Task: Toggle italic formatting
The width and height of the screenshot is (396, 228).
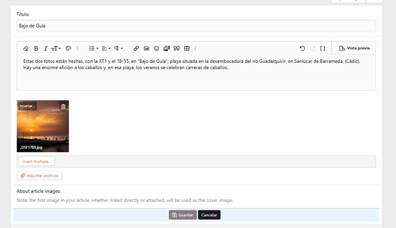Action: (x=46, y=48)
